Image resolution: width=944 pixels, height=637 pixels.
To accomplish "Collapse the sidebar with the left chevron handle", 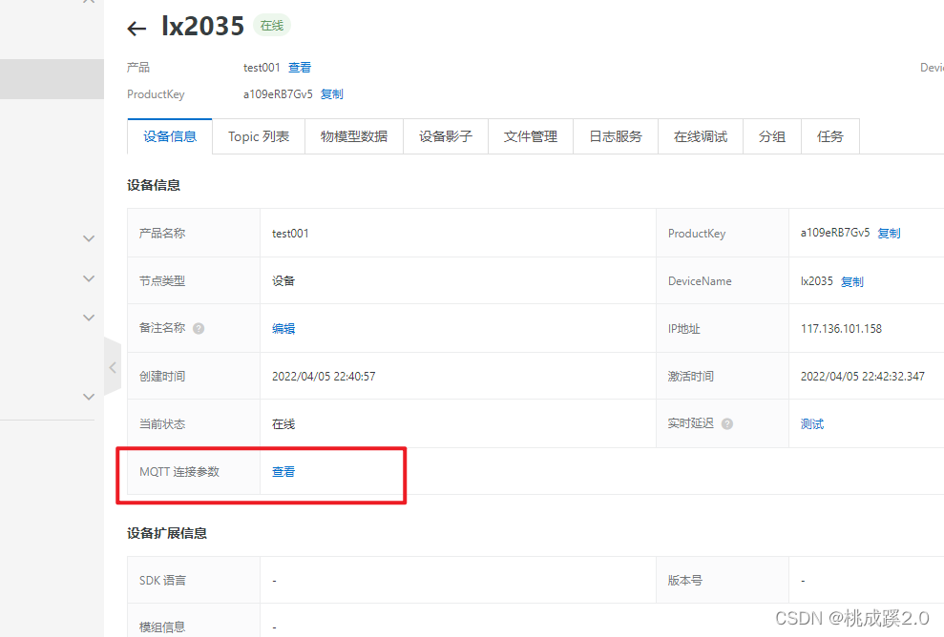I will (x=113, y=367).
